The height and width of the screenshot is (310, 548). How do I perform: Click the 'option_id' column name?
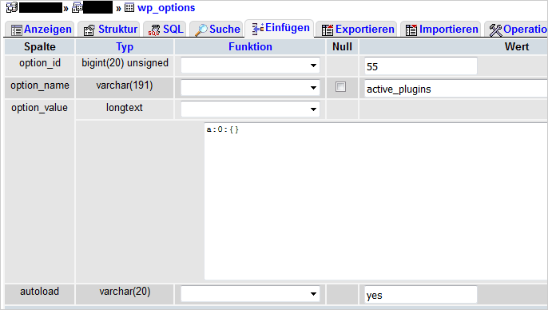40,63
